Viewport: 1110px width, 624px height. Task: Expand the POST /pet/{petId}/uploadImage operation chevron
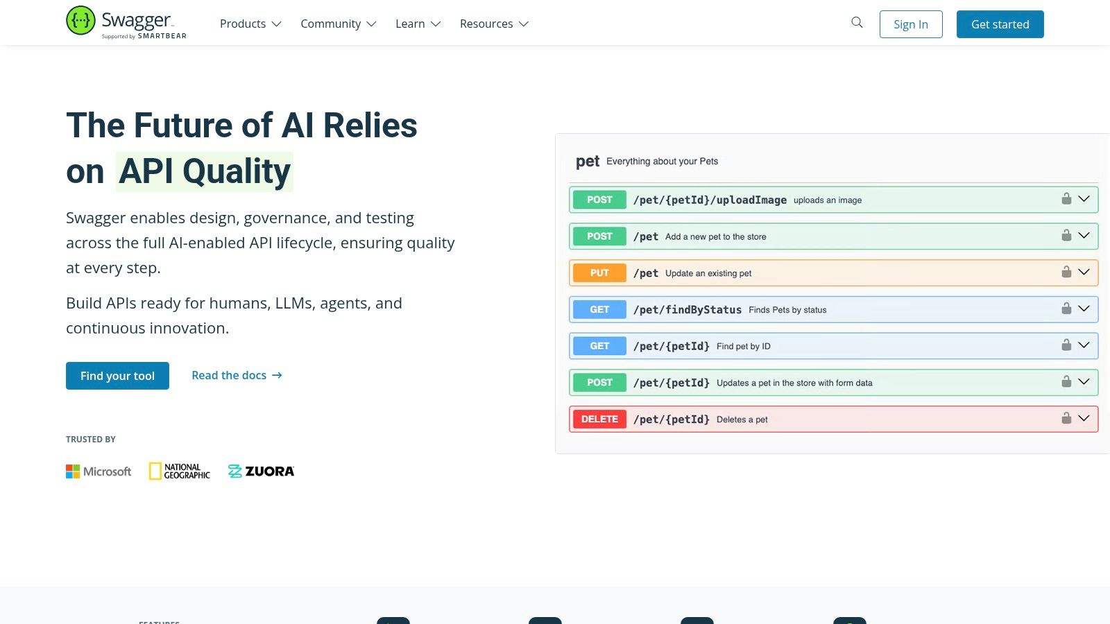tap(1084, 199)
